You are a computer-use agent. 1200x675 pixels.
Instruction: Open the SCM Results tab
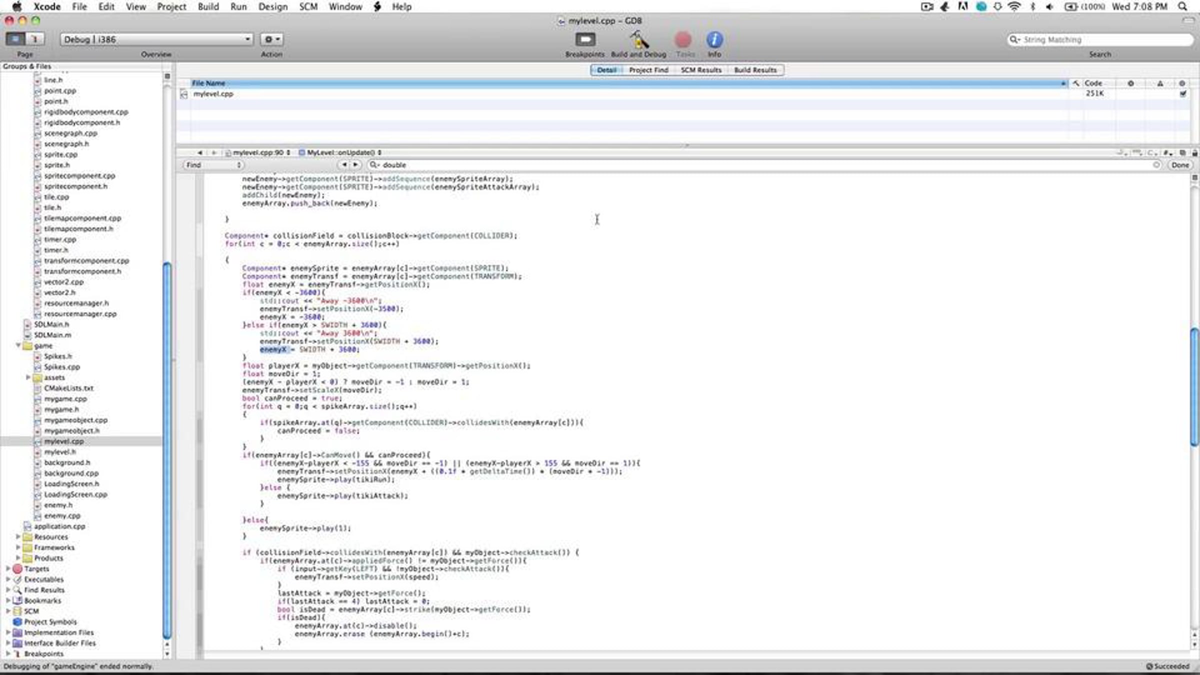click(x=701, y=70)
